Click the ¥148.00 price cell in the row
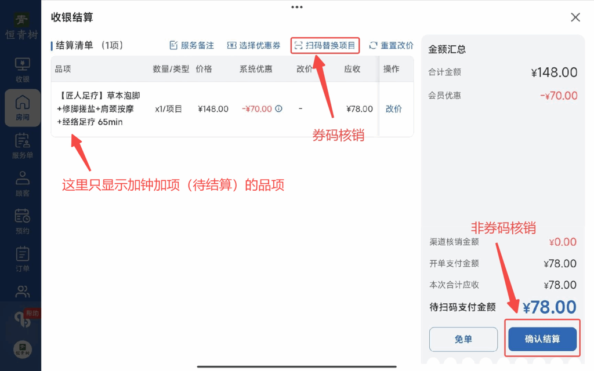594x371 pixels. click(213, 109)
